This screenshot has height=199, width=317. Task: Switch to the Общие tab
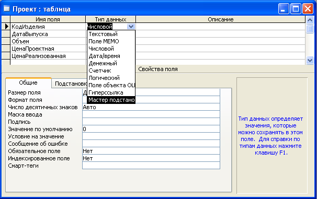28,83
